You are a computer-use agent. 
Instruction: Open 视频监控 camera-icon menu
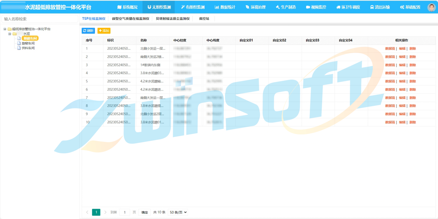tap(316, 7)
